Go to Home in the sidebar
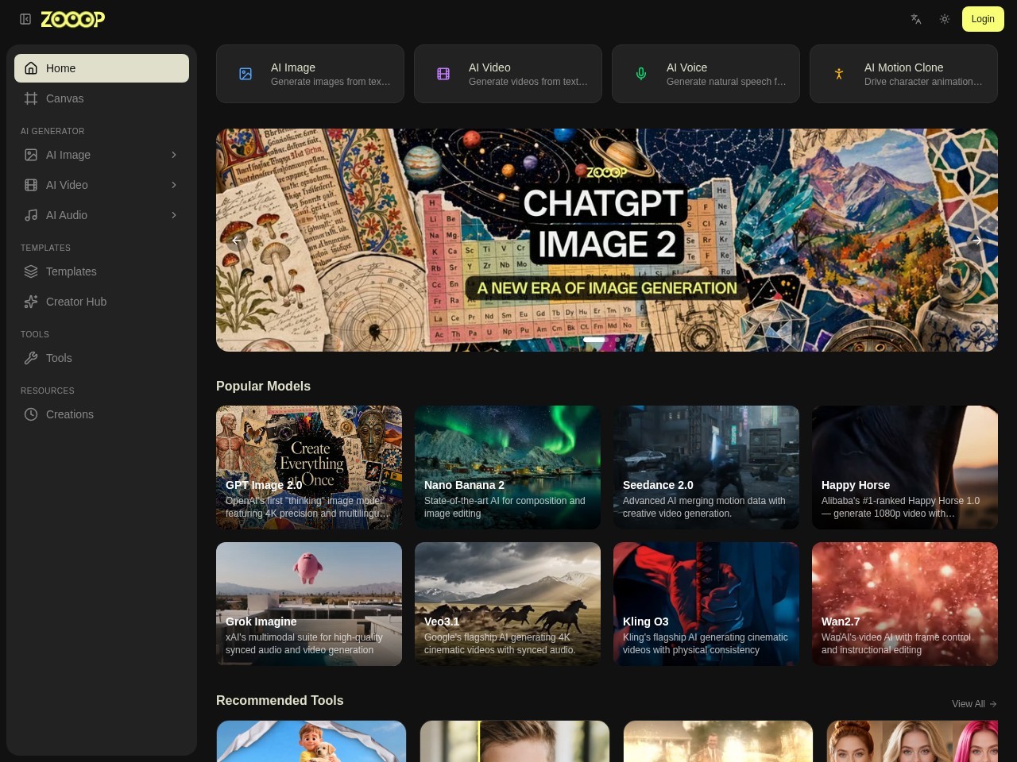This screenshot has width=1017, height=762. [x=102, y=68]
